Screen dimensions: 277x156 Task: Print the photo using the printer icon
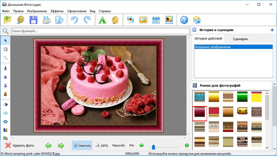pyautogui.click(x=47, y=20)
